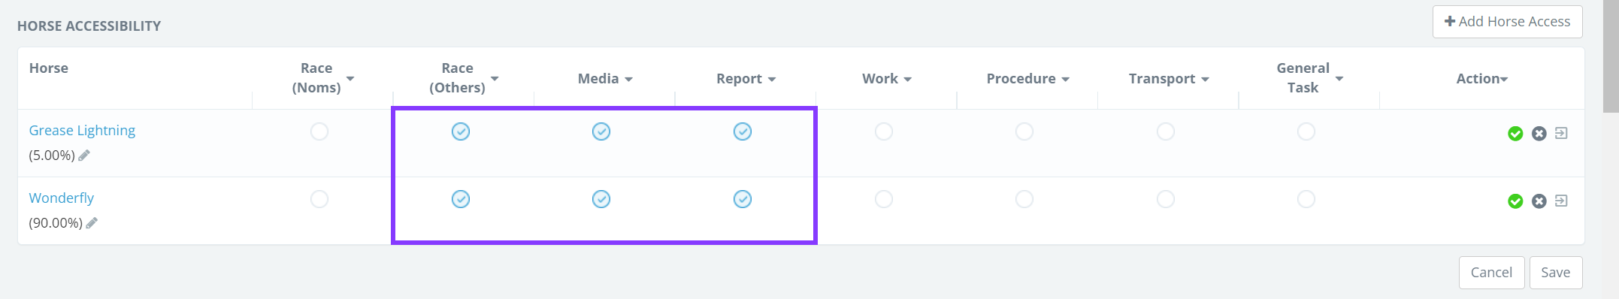Edit Wonderfly percentage with pencil icon
The image size is (1619, 299).
click(92, 223)
